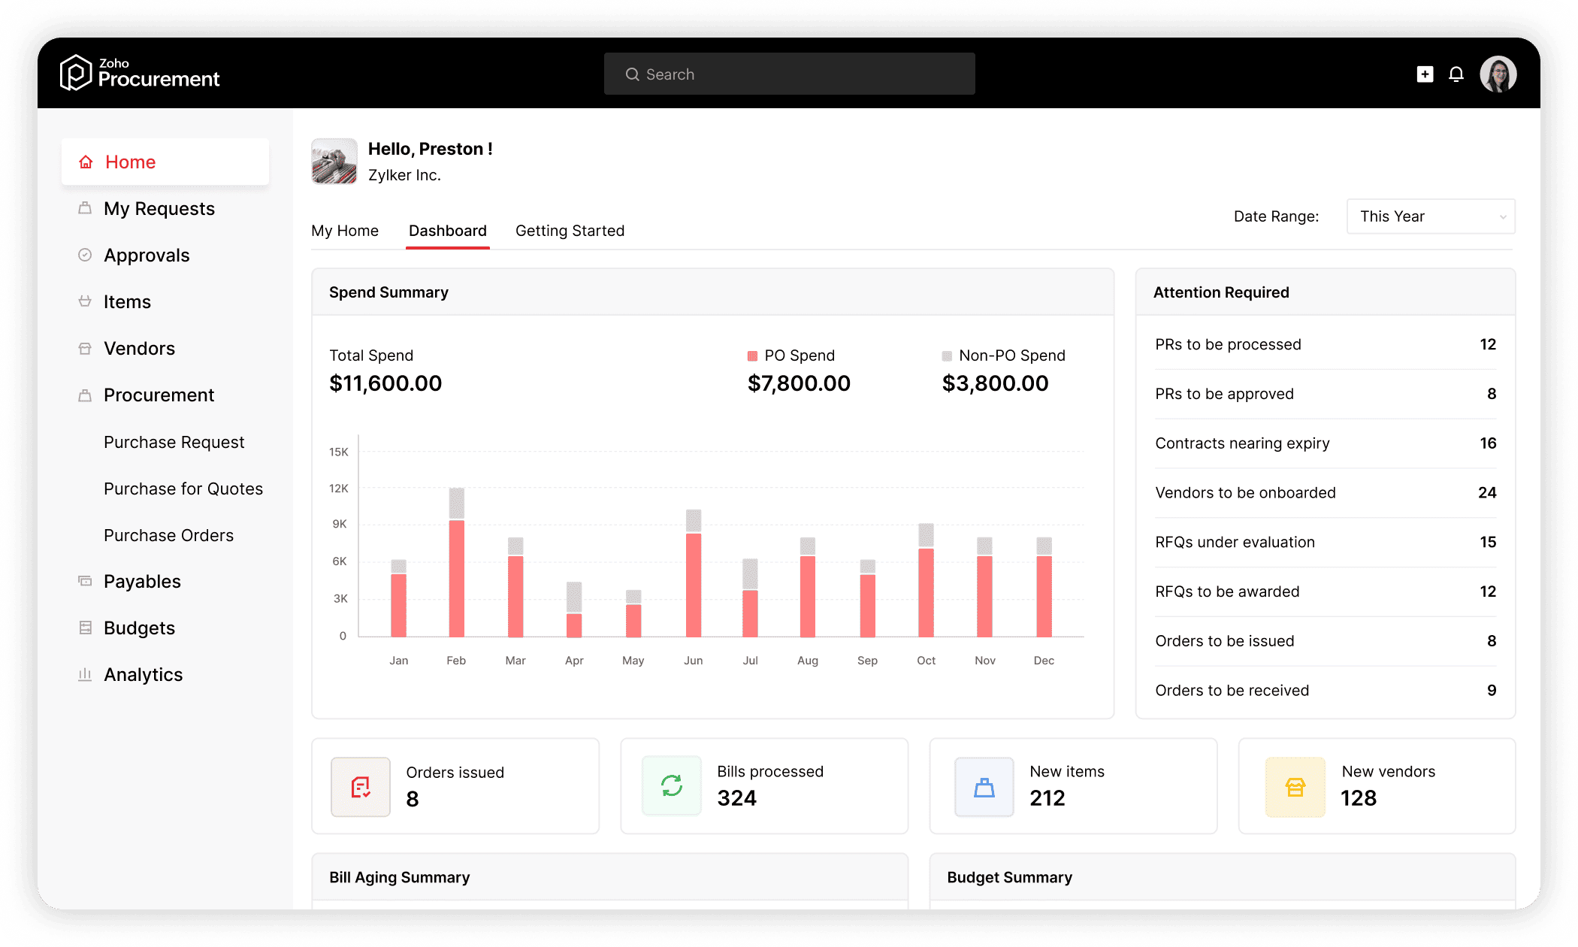1578x947 pixels.
Task: Expand the Procurement section in the sidebar
Action: click(158, 395)
